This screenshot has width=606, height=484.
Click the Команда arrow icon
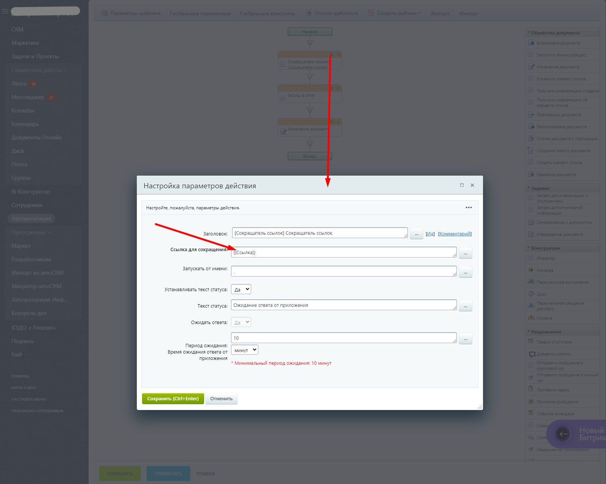pos(531,270)
